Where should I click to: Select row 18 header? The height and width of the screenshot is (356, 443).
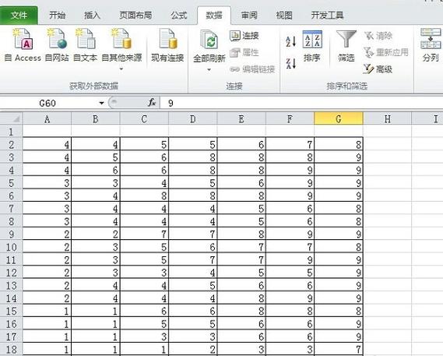11,350
